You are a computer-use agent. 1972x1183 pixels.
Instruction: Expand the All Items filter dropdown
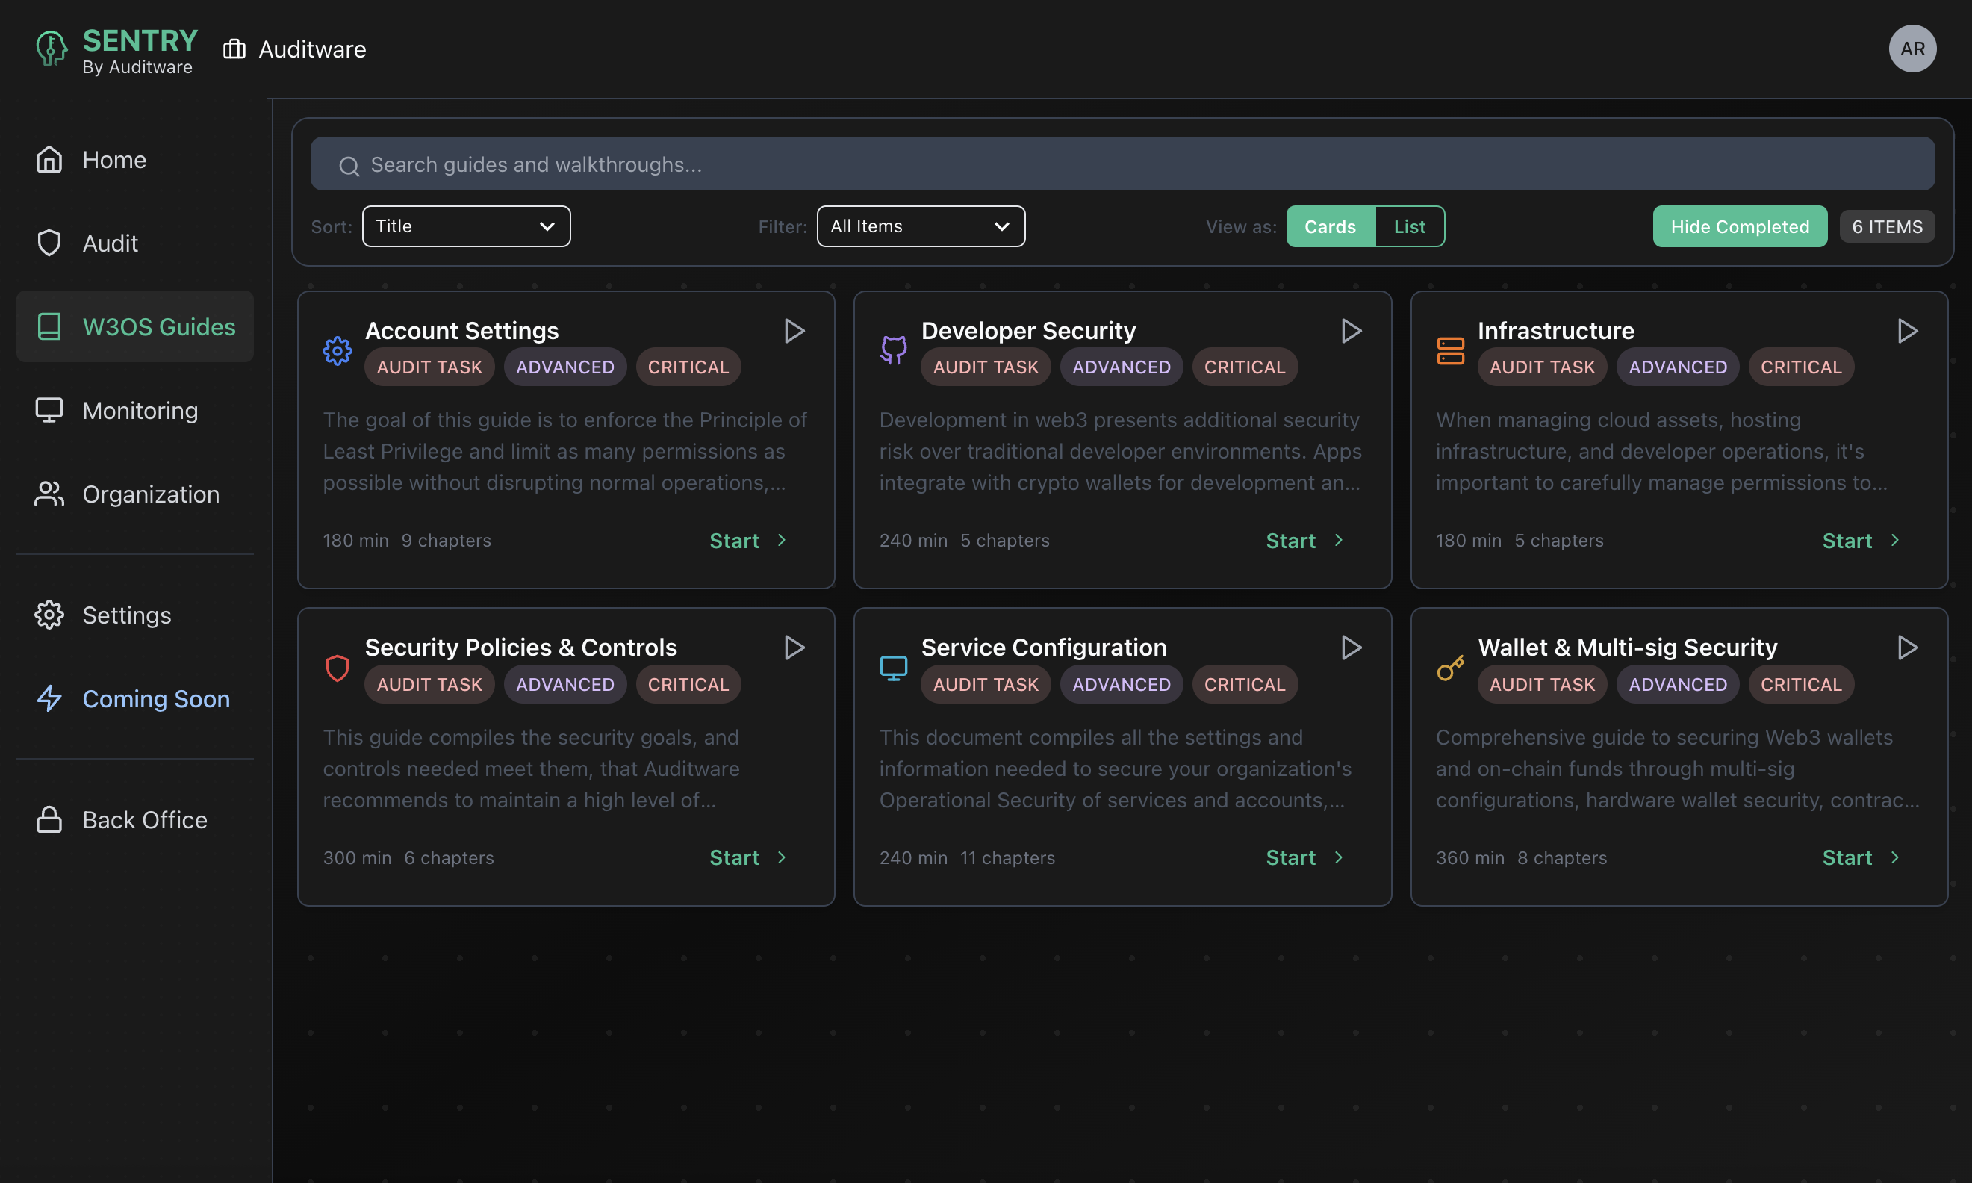(920, 226)
